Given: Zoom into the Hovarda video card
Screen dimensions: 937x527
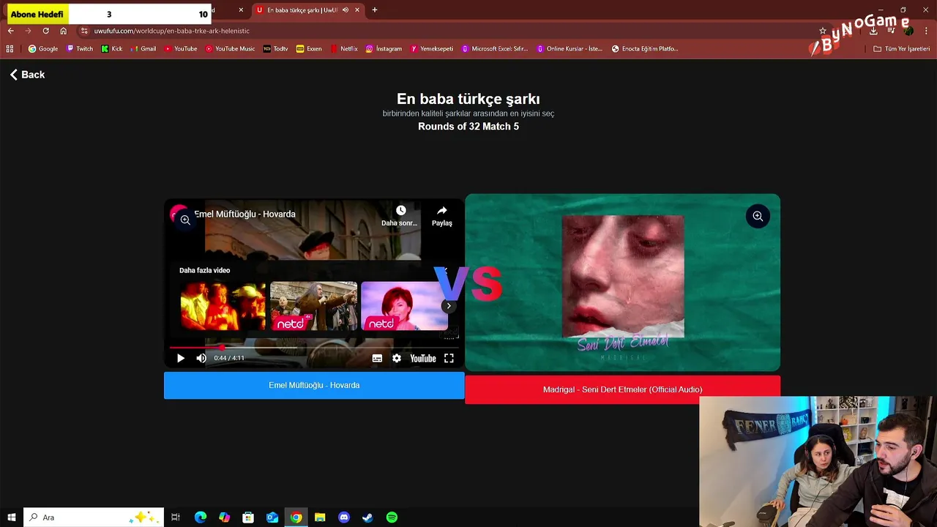Looking at the screenshot, I should (185, 220).
